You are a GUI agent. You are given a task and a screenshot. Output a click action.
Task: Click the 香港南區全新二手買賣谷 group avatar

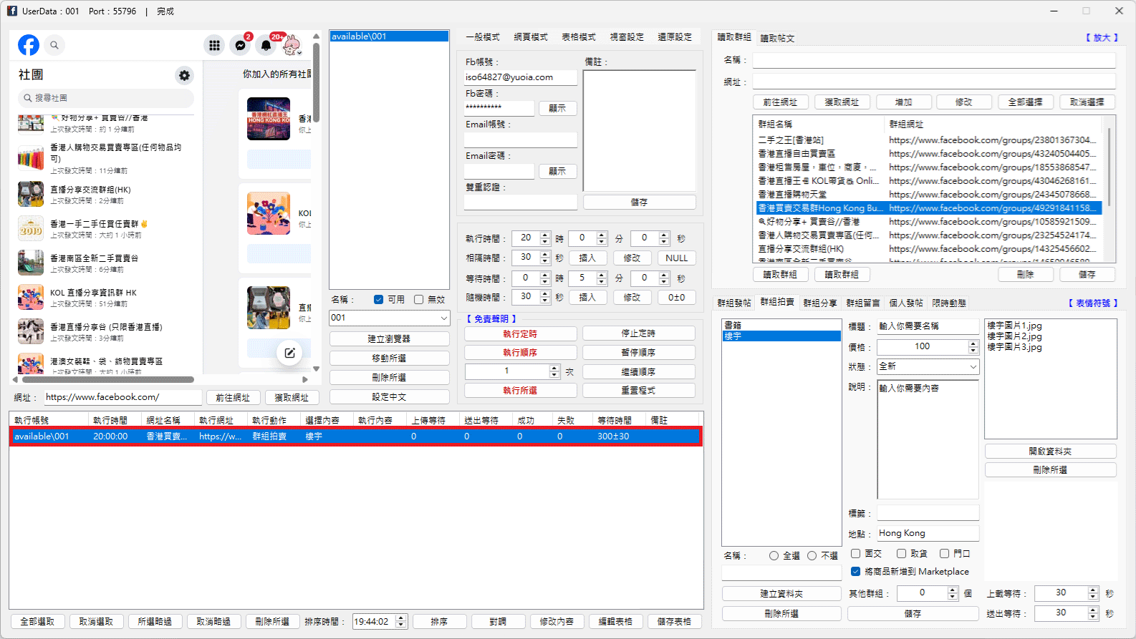pos(31,263)
